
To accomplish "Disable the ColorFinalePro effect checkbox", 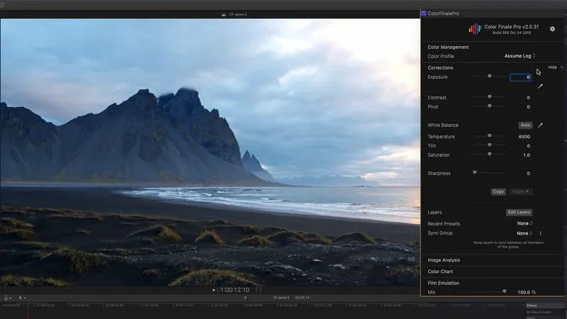I will (x=424, y=13).
